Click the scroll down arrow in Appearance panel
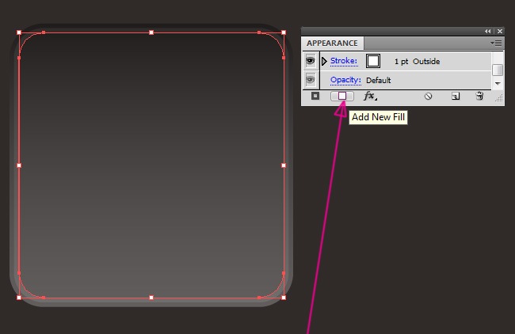Image resolution: width=515 pixels, height=334 pixels. (498, 84)
